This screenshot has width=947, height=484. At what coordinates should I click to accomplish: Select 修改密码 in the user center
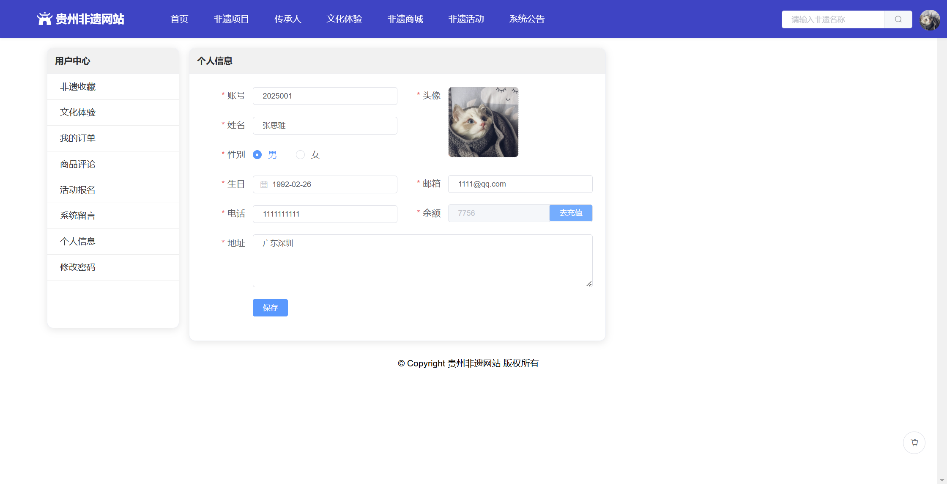[78, 267]
